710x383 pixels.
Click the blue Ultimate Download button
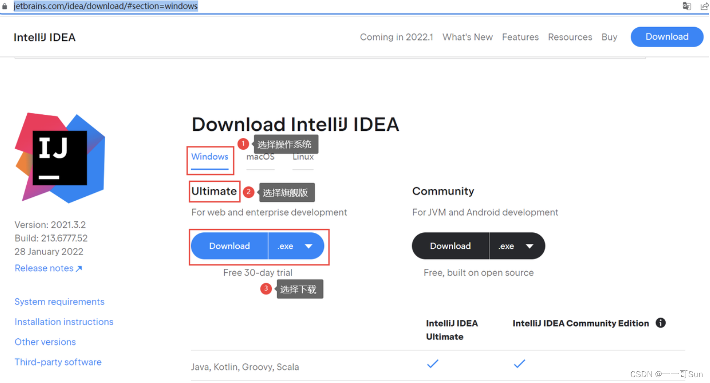[230, 246]
